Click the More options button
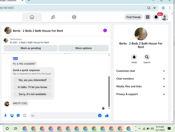 (84, 48)
